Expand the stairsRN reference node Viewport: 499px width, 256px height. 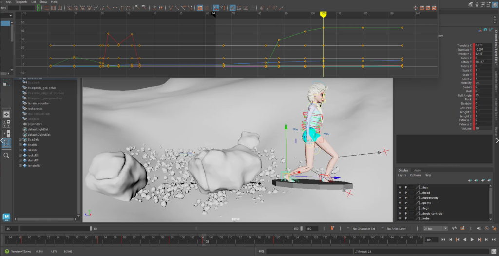[20, 160]
